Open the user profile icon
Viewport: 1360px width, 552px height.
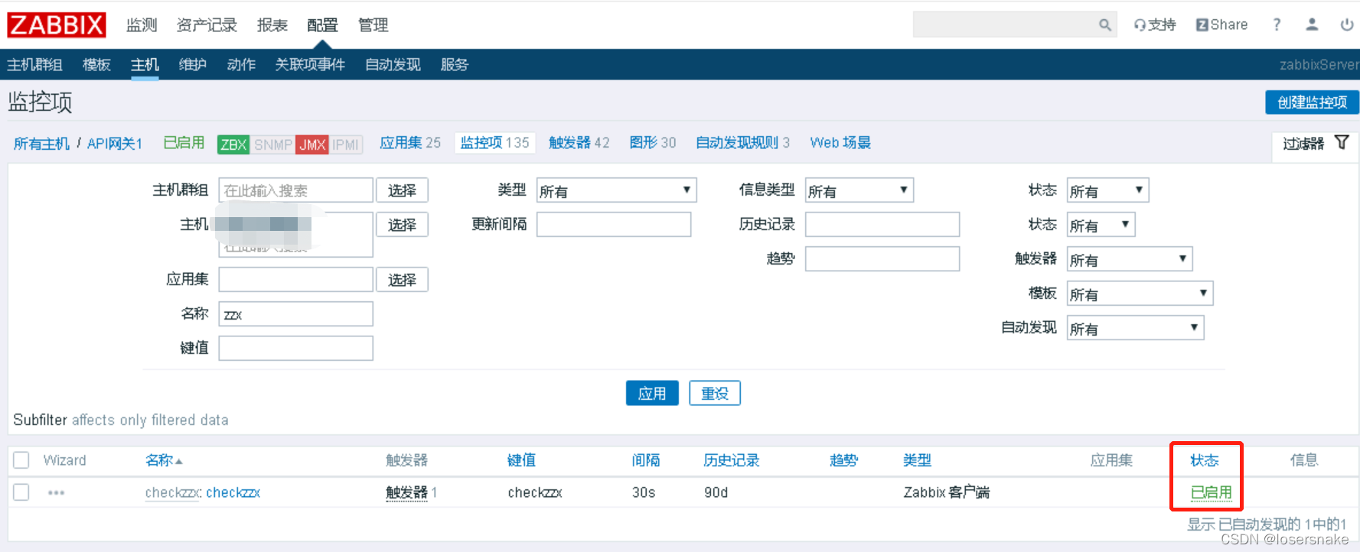tap(1312, 24)
